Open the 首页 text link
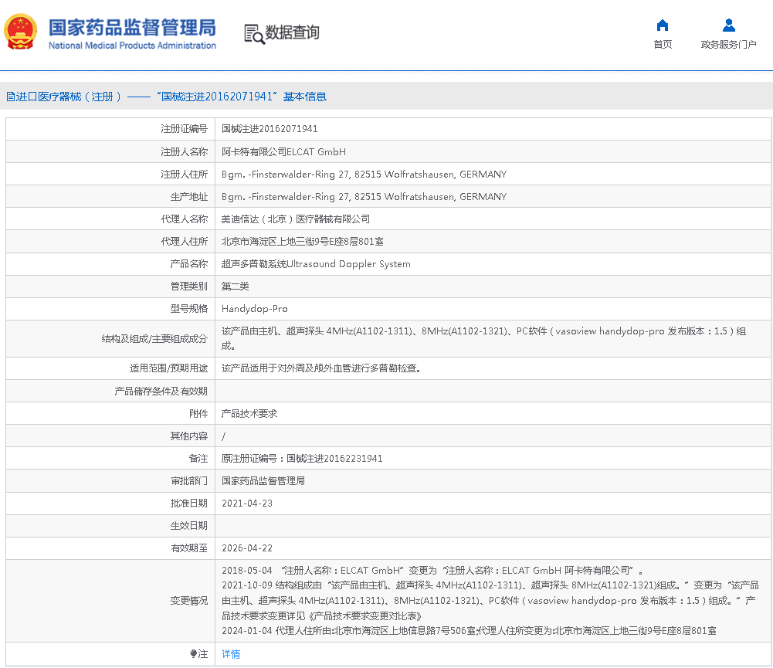This screenshot has height=668, width=773. [662, 45]
